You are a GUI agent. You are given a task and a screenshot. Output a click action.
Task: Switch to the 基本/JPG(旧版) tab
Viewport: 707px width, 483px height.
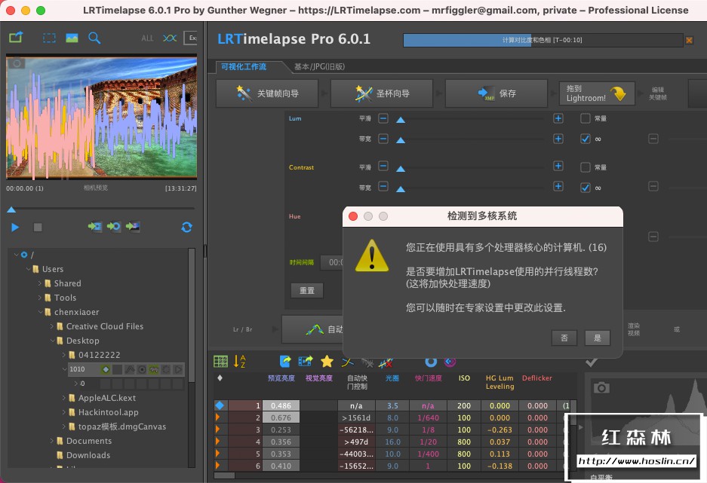(x=319, y=66)
